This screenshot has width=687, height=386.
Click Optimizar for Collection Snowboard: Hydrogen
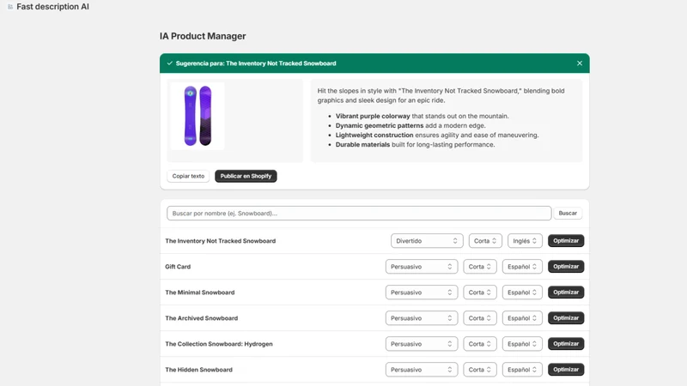click(566, 344)
